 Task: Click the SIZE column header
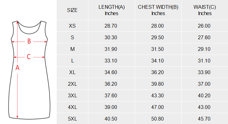coord(72,10)
